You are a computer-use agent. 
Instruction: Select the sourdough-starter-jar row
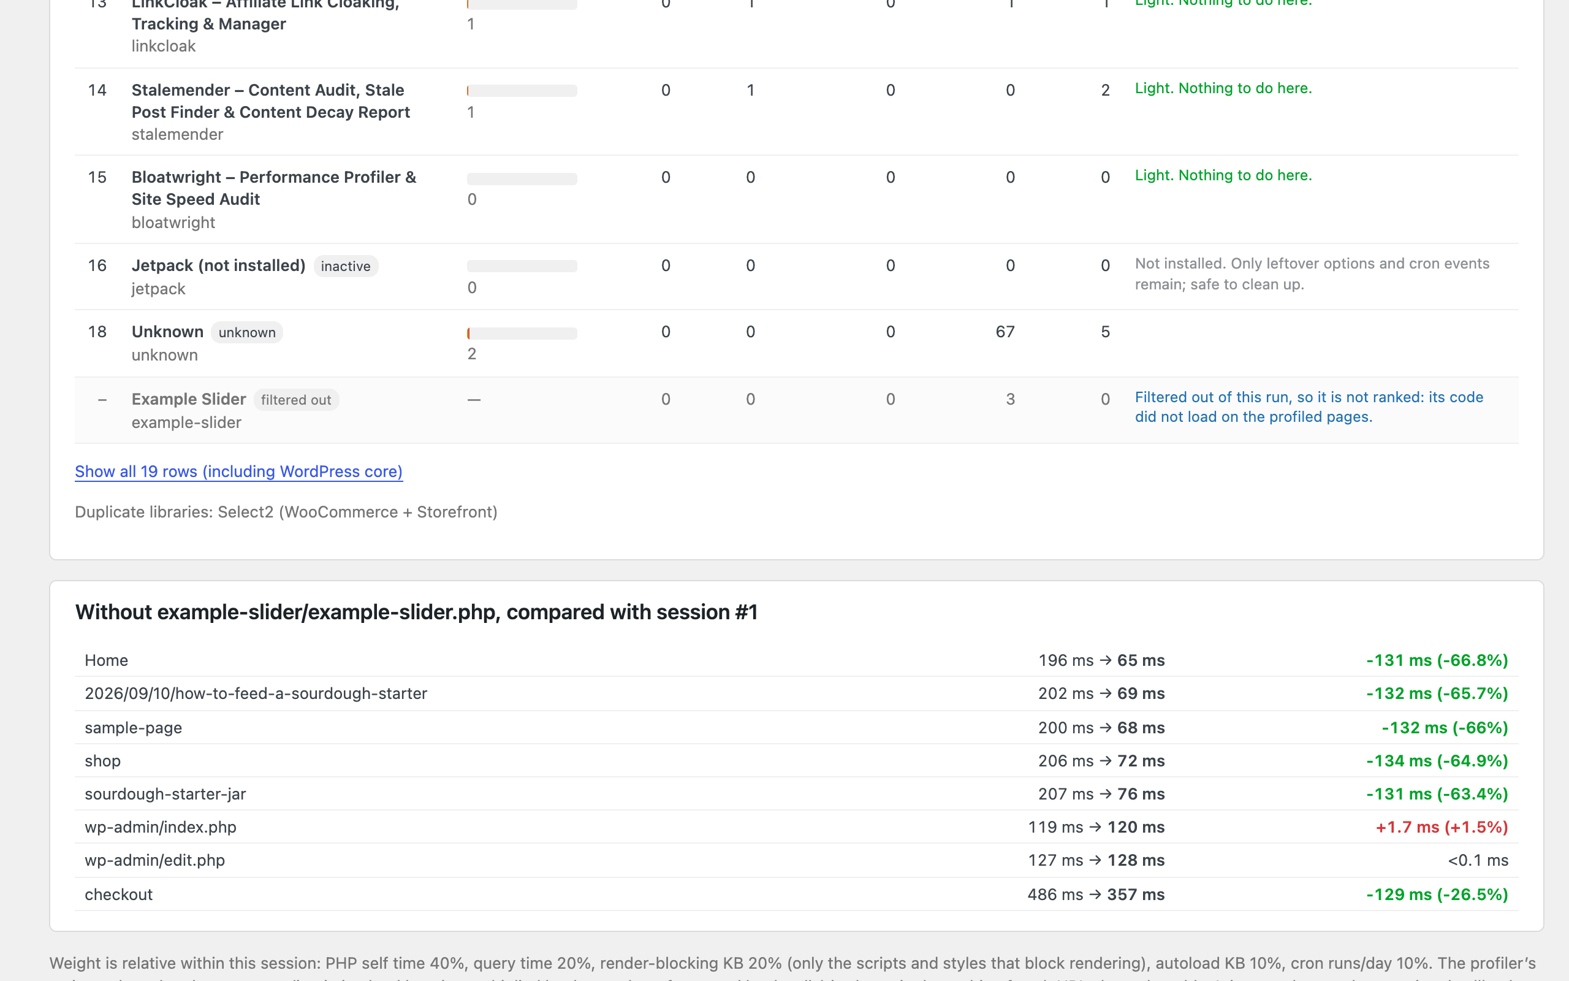pos(796,793)
